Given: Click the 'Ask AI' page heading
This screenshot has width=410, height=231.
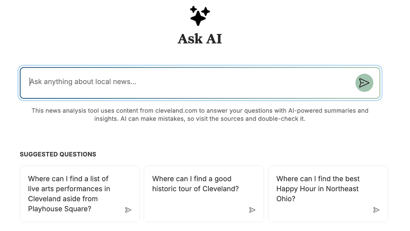Looking at the screenshot, I should pos(200,39).
